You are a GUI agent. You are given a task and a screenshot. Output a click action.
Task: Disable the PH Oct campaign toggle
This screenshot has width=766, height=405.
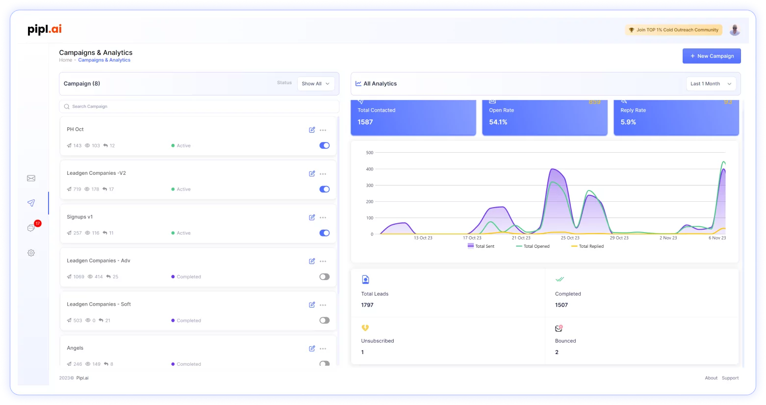pos(324,145)
